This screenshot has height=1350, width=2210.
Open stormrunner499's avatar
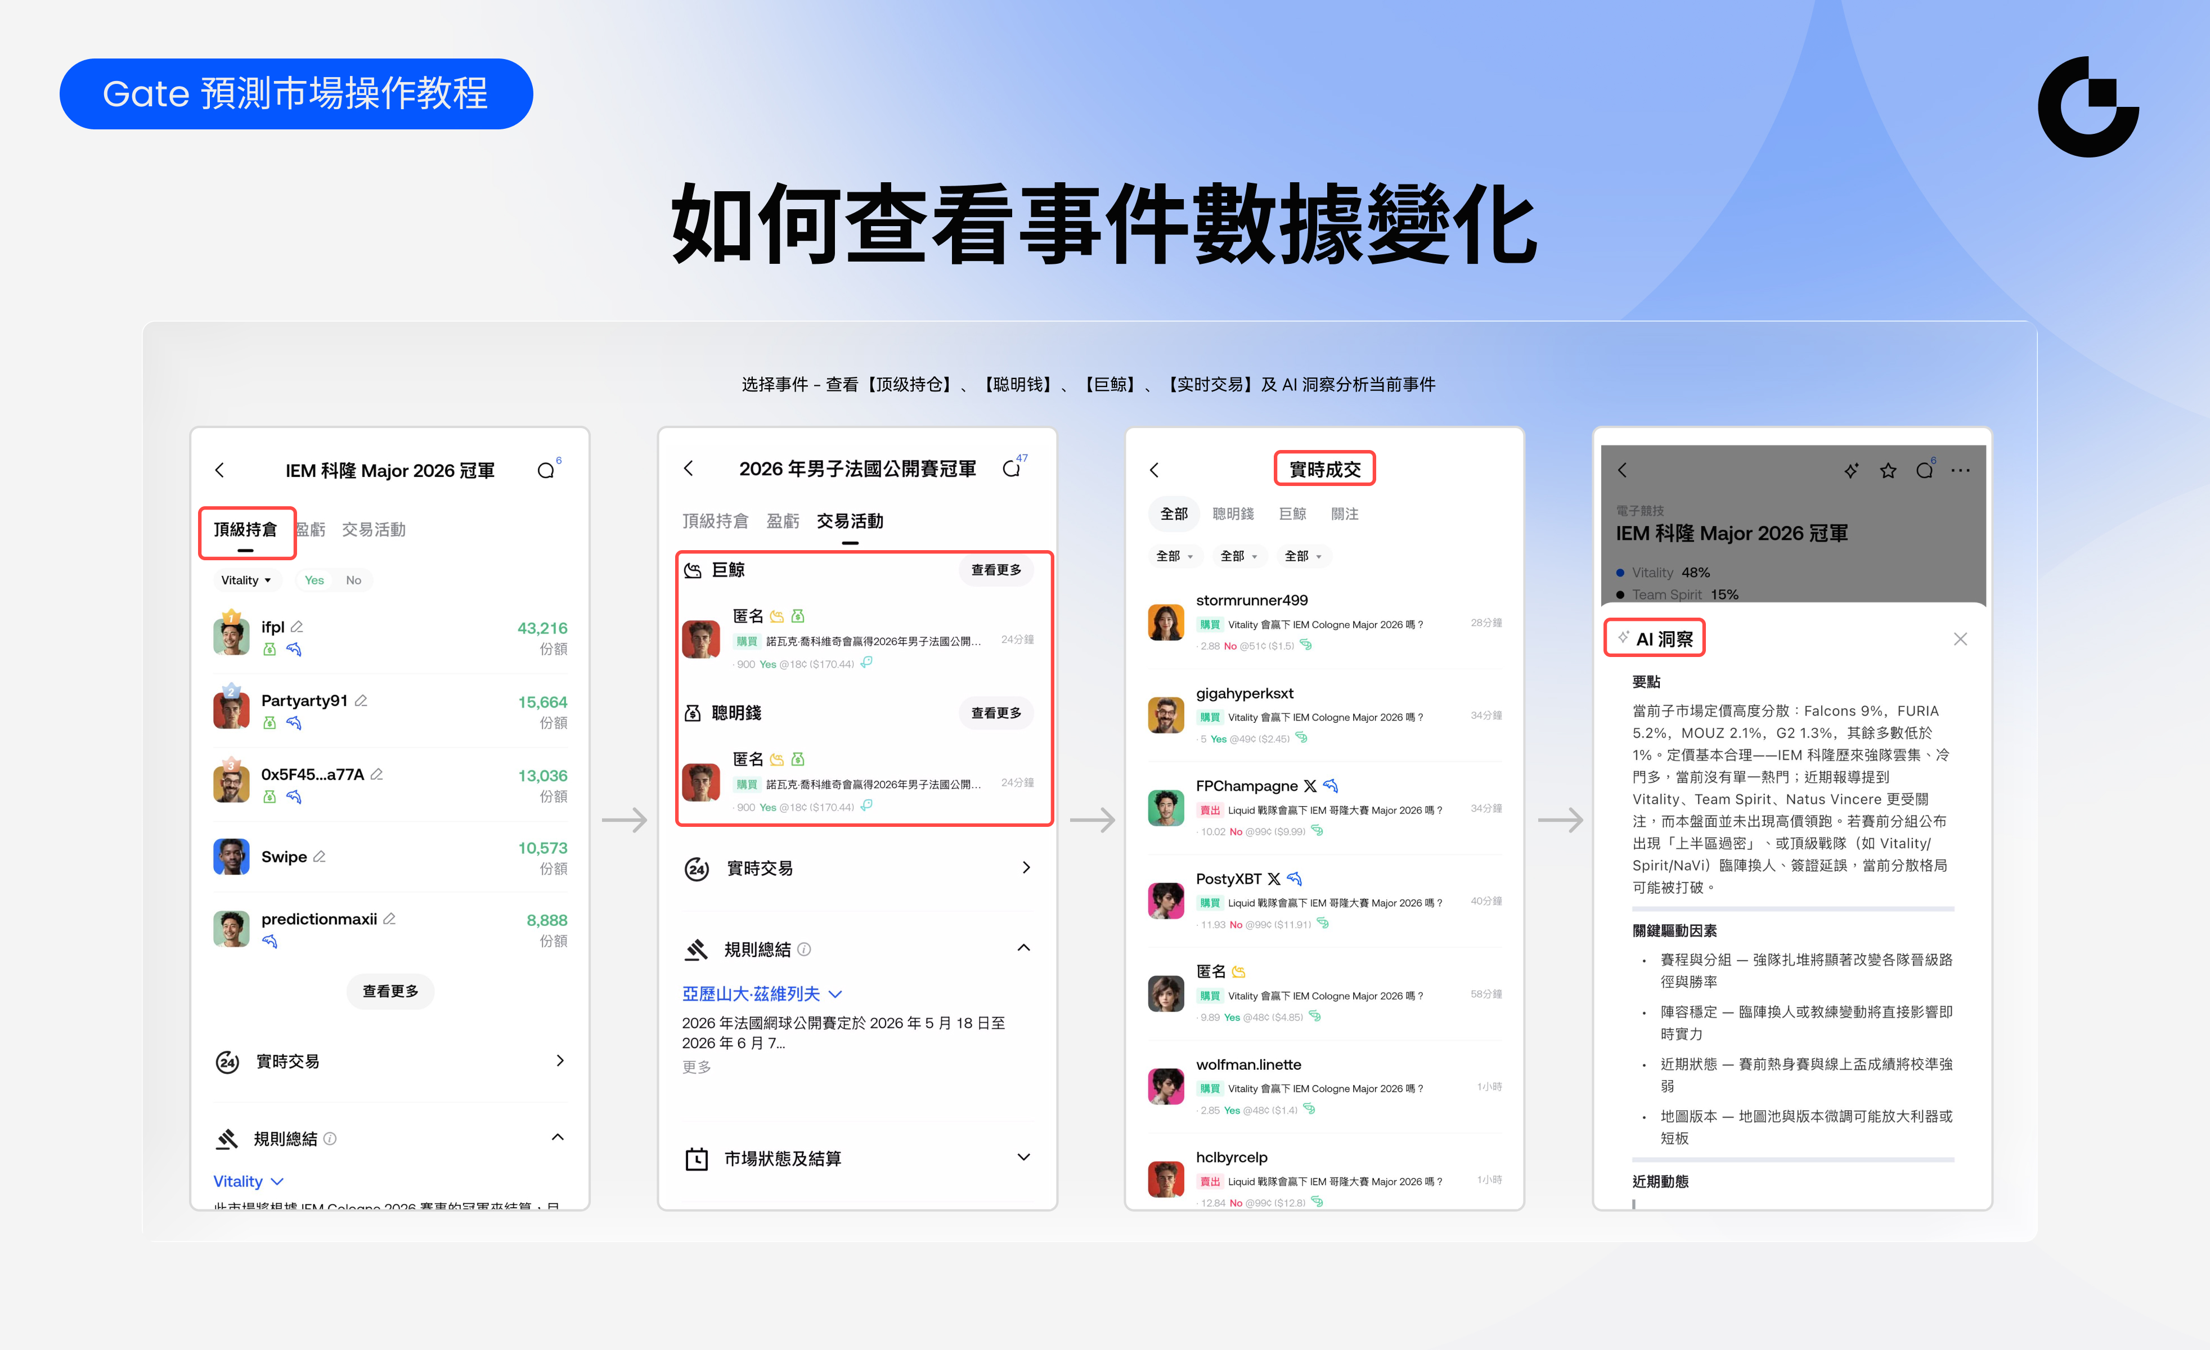(1166, 623)
